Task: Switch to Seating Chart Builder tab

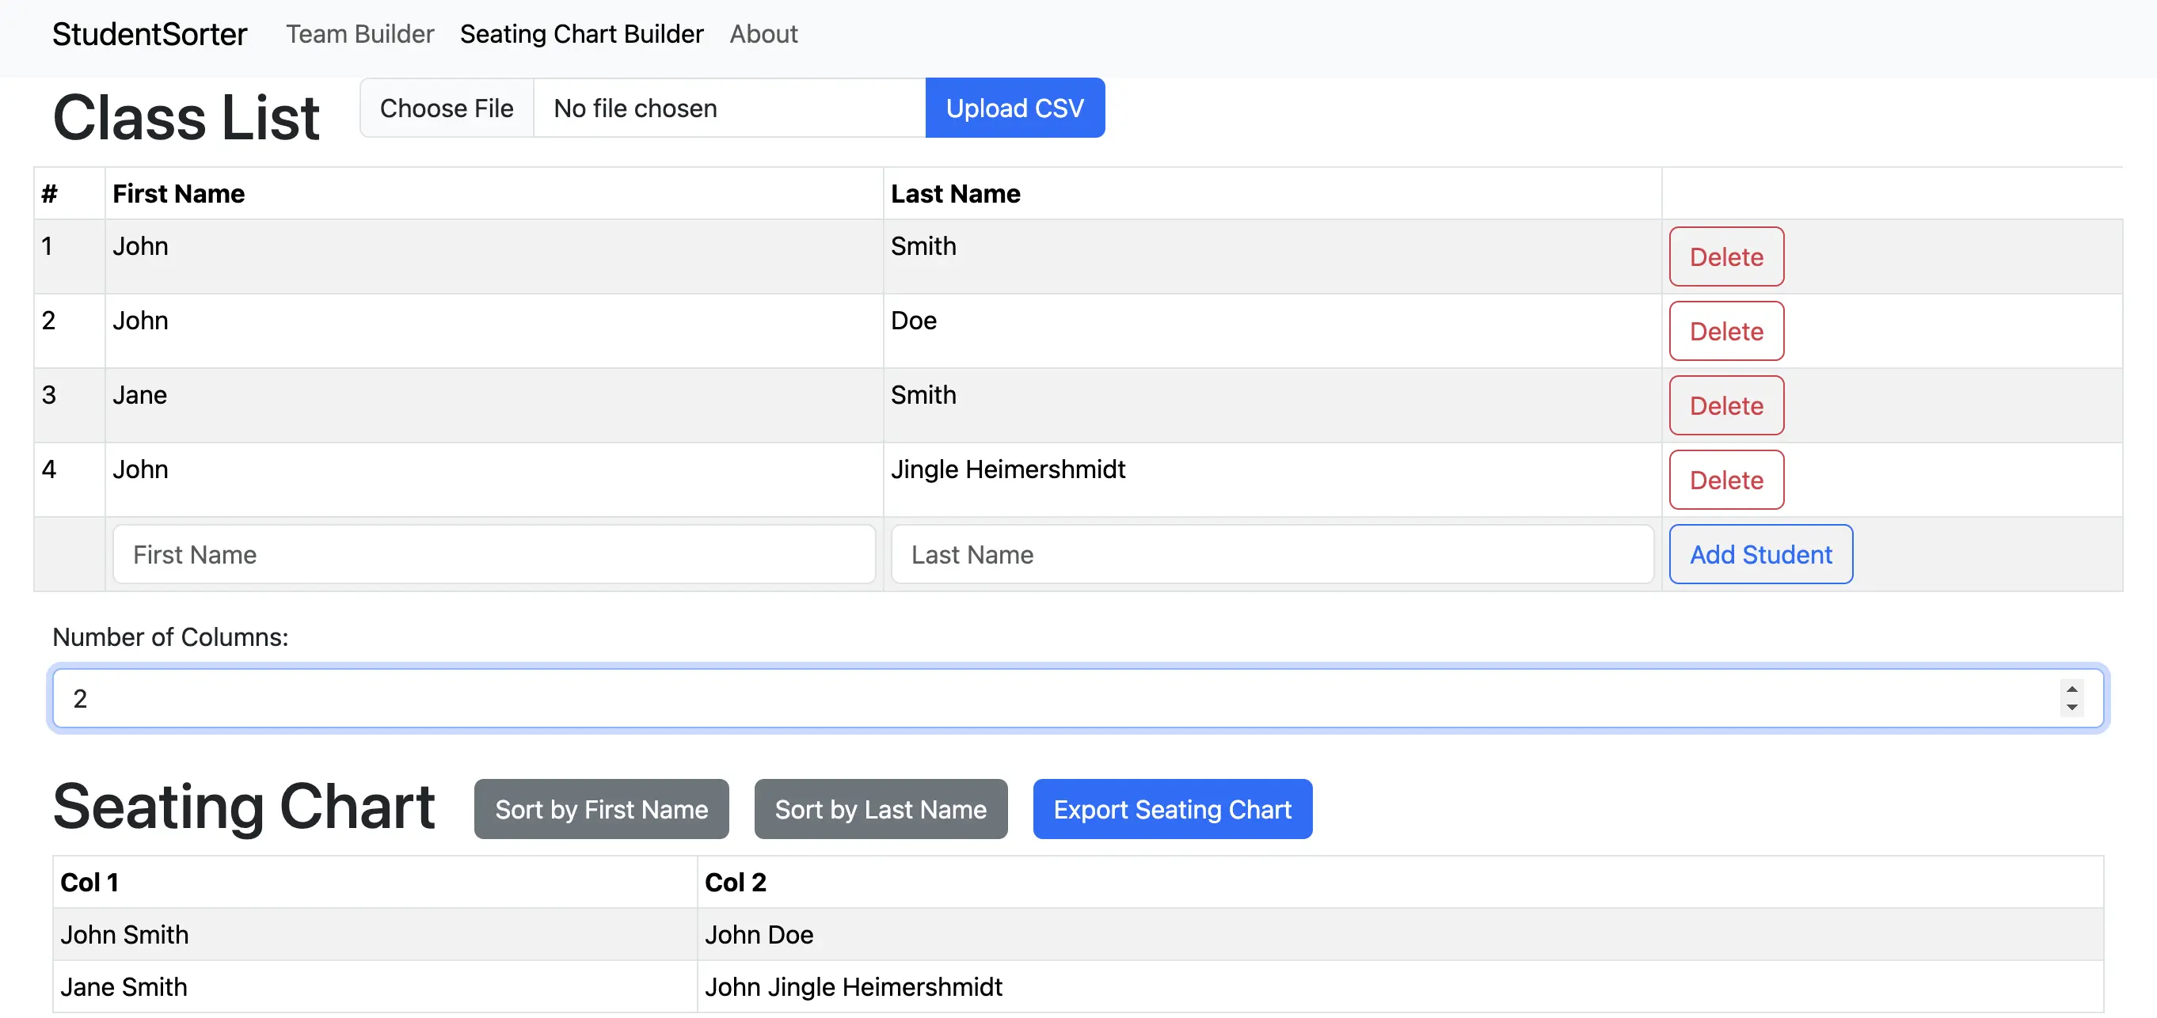Action: coord(581,34)
